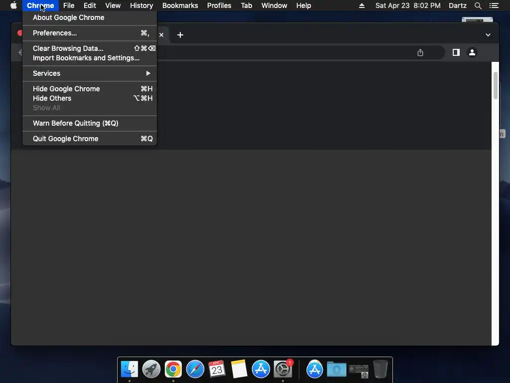Click Google Chrome in the Dock
The height and width of the screenshot is (383, 510).
click(173, 369)
